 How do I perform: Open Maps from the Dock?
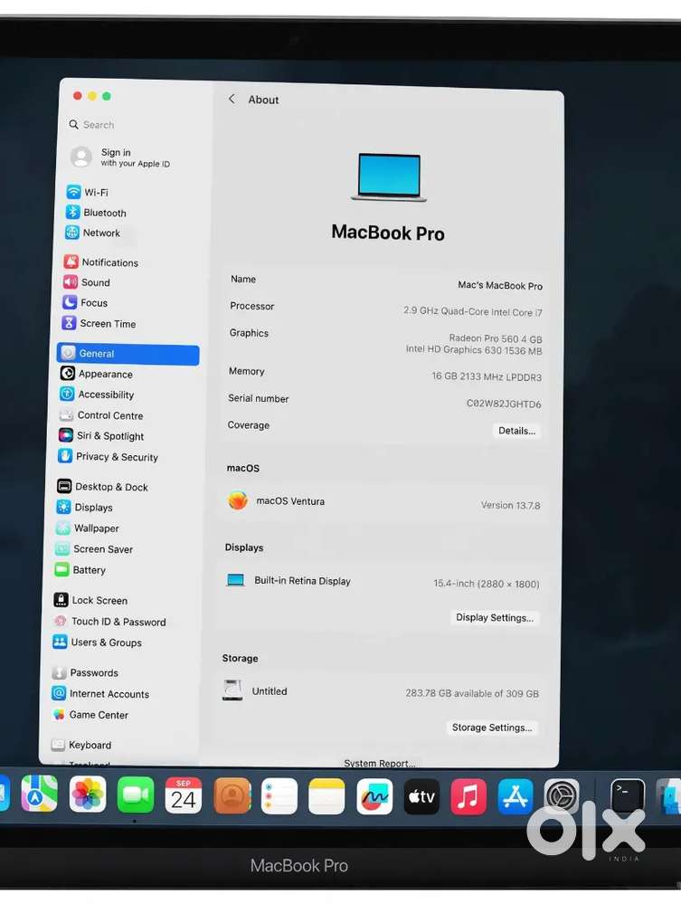point(39,794)
